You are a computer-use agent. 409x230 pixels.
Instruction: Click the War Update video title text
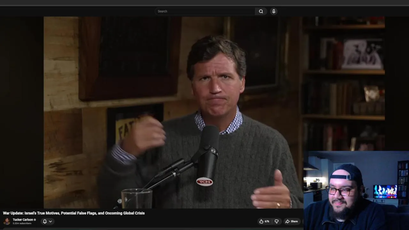point(74,213)
